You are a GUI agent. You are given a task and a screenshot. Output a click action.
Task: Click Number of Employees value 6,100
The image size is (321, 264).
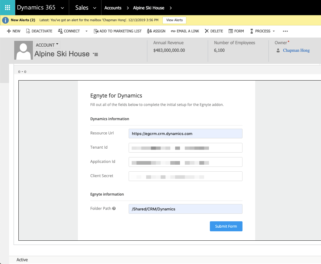pyautogui.click(x=219, y=50)
